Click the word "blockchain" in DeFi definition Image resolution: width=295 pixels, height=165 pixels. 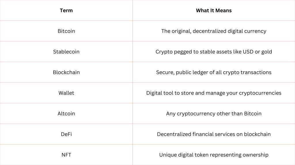(257, 134)
